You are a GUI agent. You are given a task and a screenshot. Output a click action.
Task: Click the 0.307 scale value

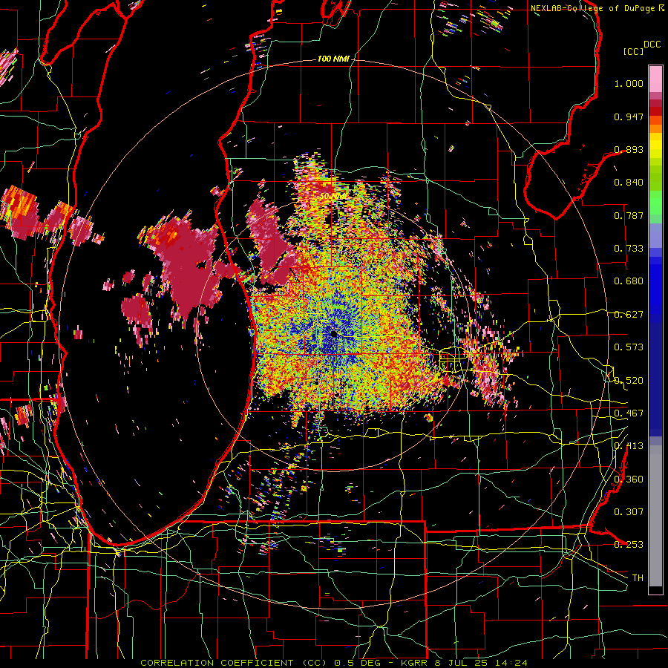click(x=629, y=512)
